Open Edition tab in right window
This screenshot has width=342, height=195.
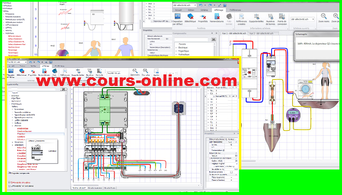[191, 10]
